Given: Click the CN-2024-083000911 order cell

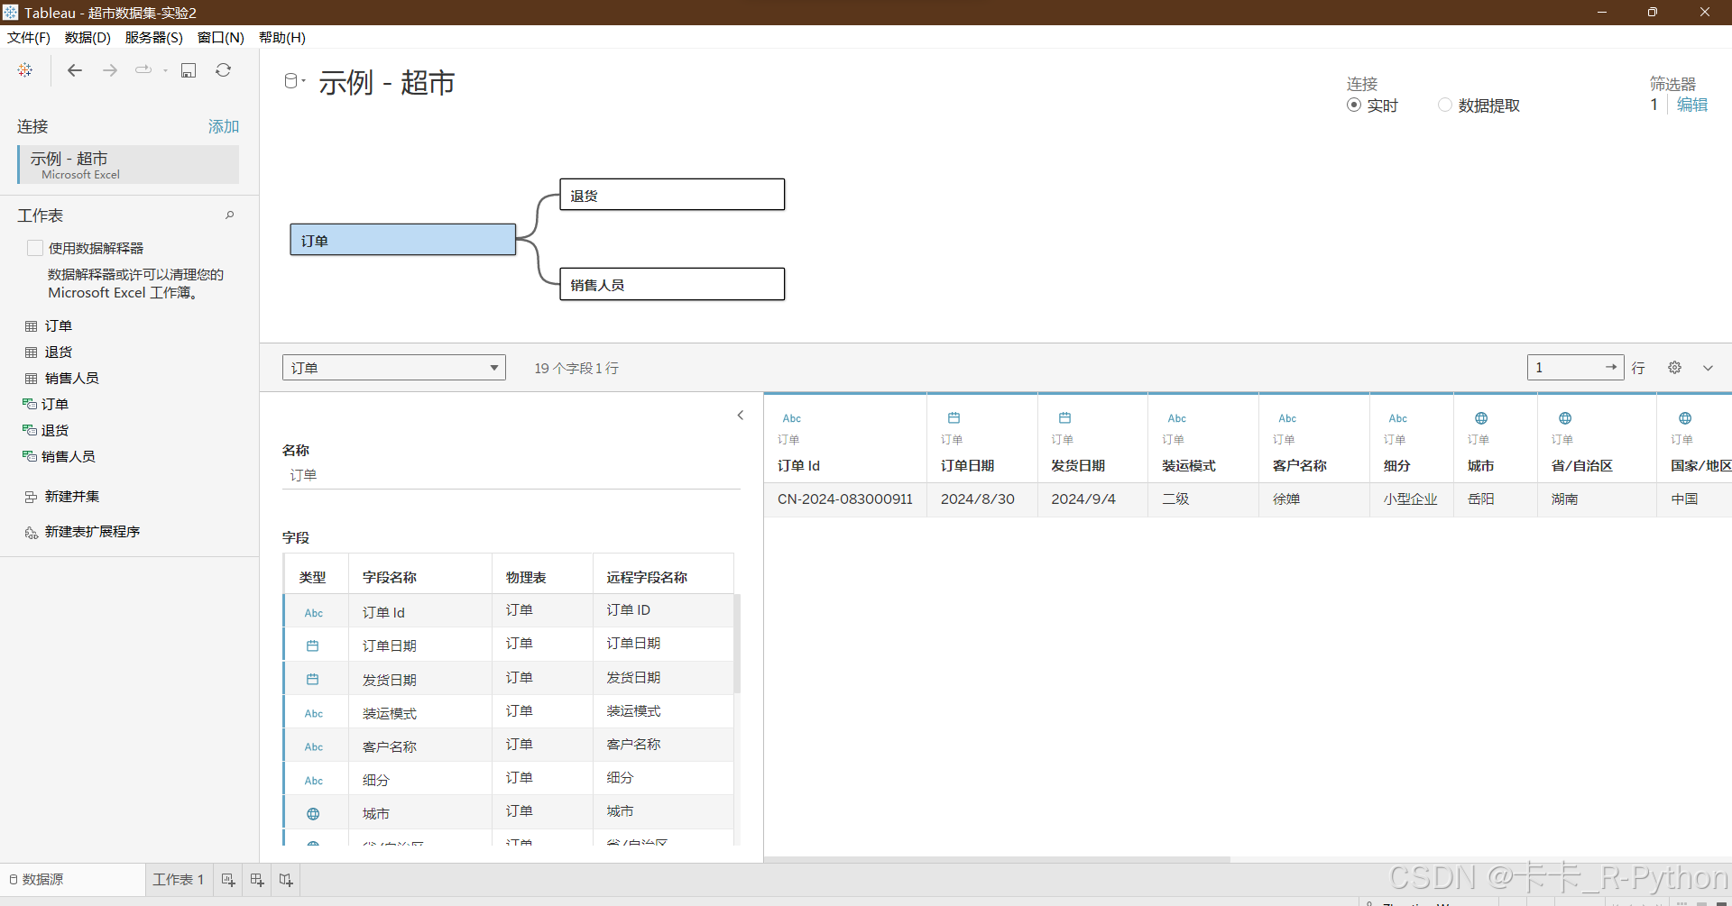Looking at the screenshot, I should pyautogui.click(x=845, y=499).
